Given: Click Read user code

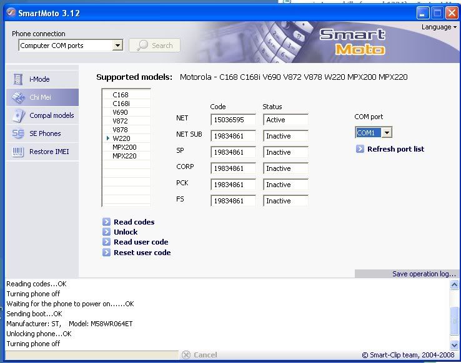Looking at the screenshot, I should 141,242.
